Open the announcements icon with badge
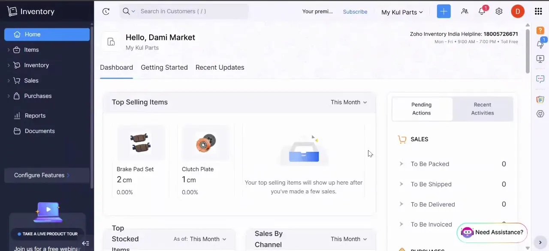 click(540, 44)
